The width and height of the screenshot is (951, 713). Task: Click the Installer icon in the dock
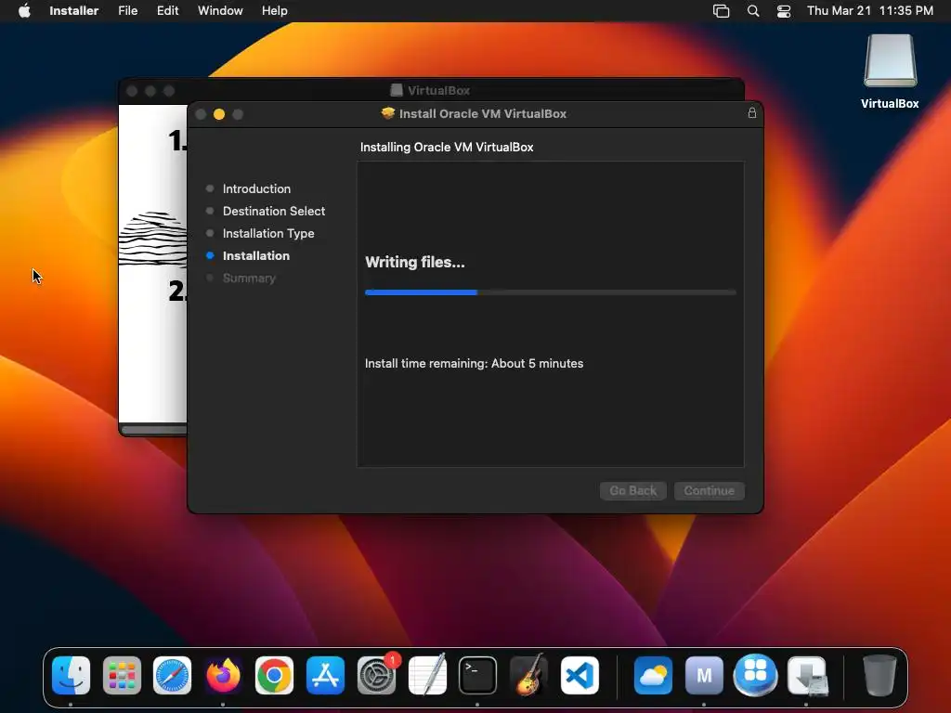tap(807, 676)
